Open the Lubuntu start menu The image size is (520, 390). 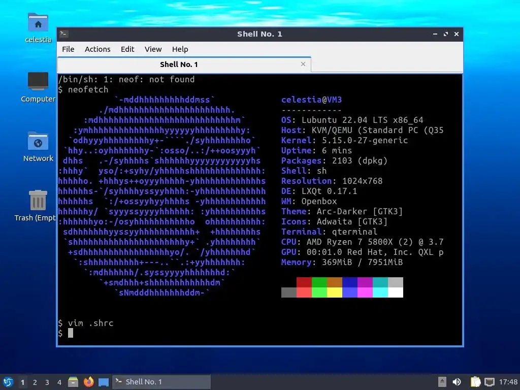(x=8, y=382)
